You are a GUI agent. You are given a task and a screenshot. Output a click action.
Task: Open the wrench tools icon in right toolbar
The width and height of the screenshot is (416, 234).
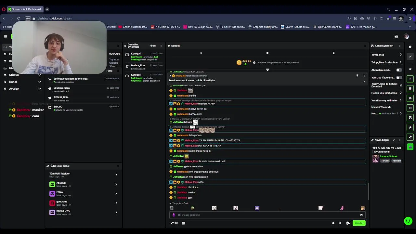point(410,127)
